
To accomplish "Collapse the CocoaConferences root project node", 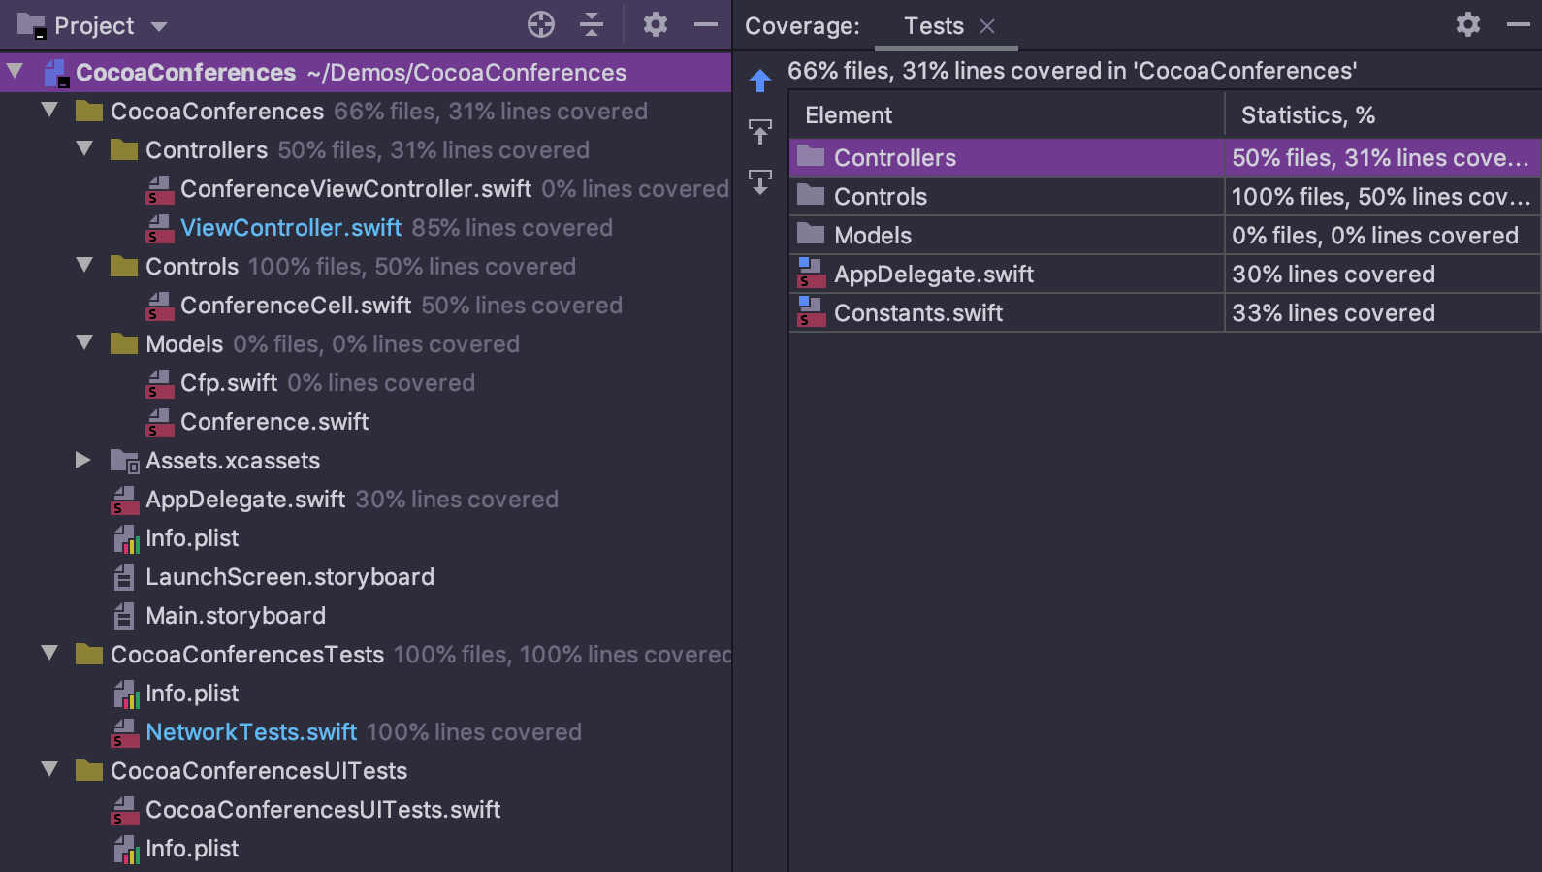I will pyautogui.click(x=15, y=71).
